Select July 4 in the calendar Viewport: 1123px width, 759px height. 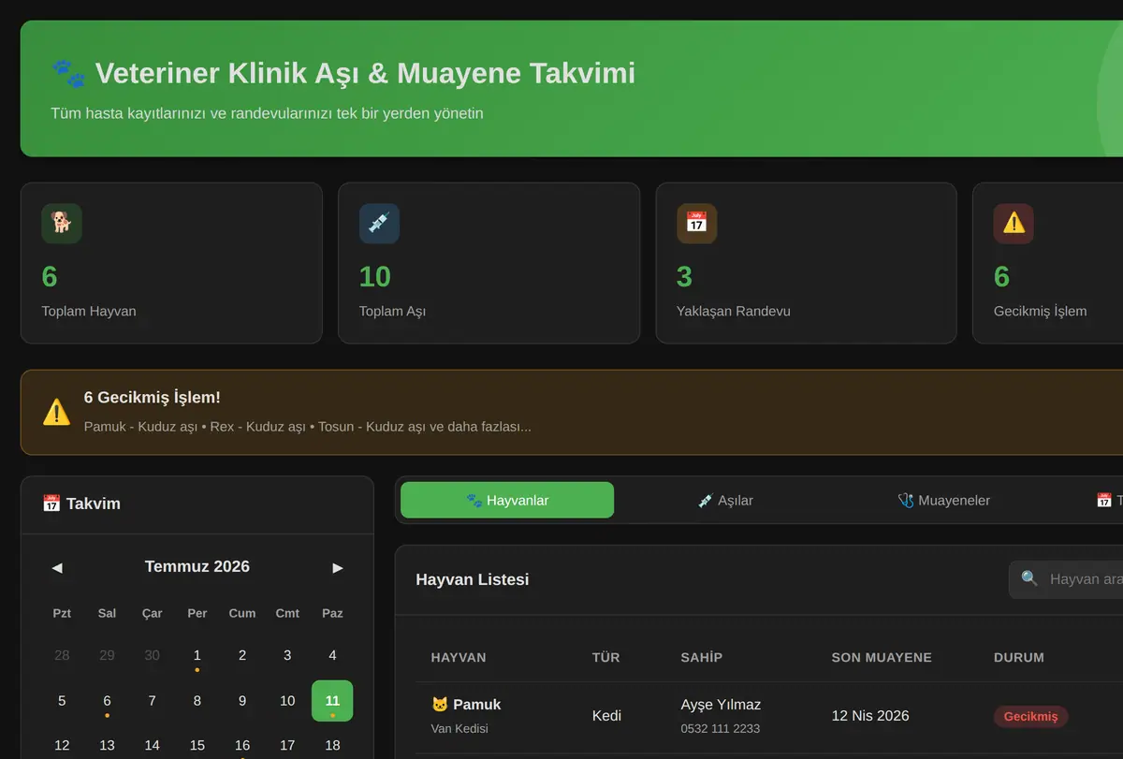[332, 656]
